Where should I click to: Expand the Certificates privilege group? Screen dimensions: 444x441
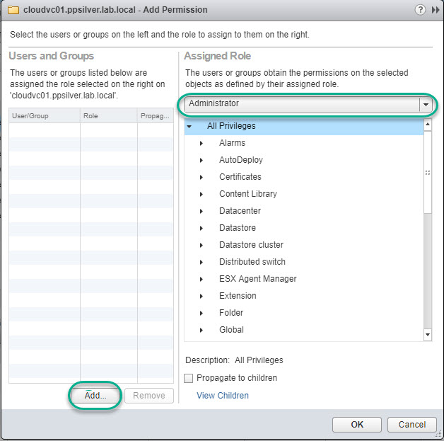[x=201, y=177]
